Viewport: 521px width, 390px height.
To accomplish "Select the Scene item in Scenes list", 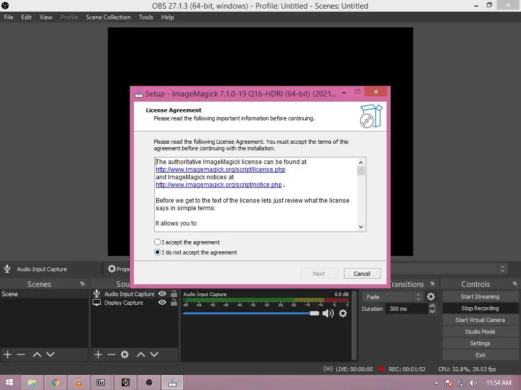I will tap(44, 294).
